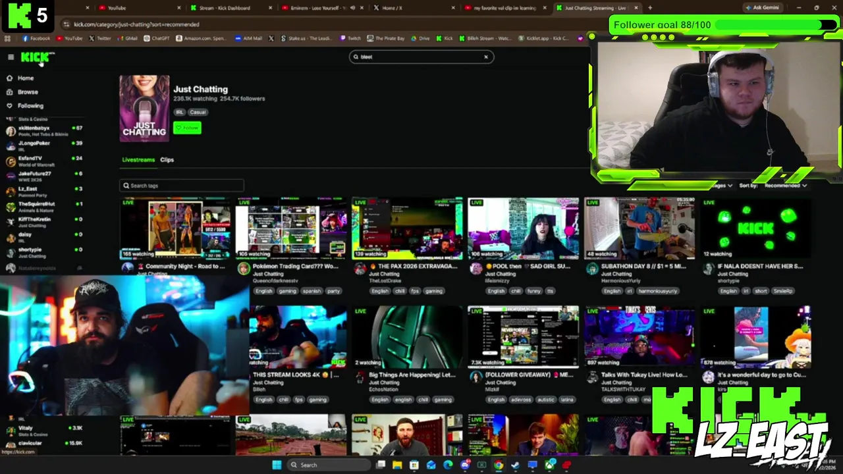Open JakeFuture27 channel in sidebar
Image resolution: width=843 pixels, height=474 pixels.
click(43, 176)
